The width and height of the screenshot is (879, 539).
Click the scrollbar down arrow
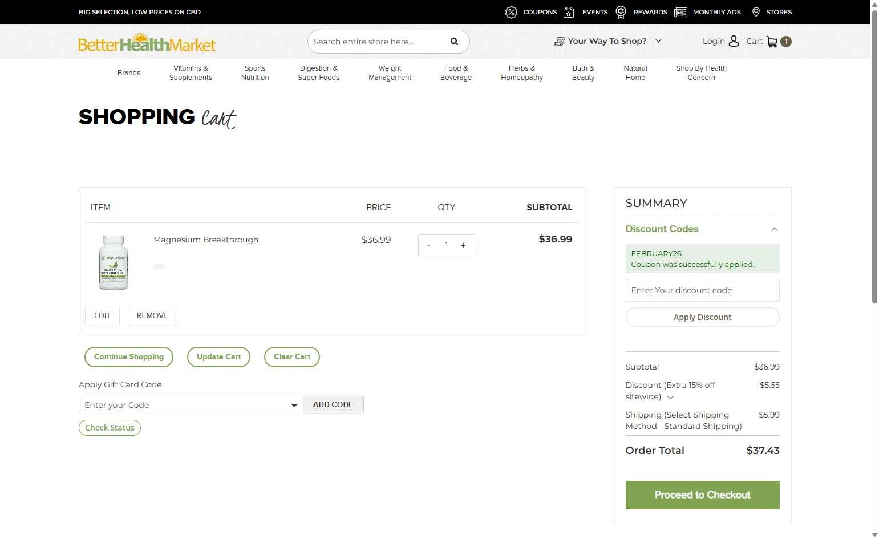[x=874, y=534]
